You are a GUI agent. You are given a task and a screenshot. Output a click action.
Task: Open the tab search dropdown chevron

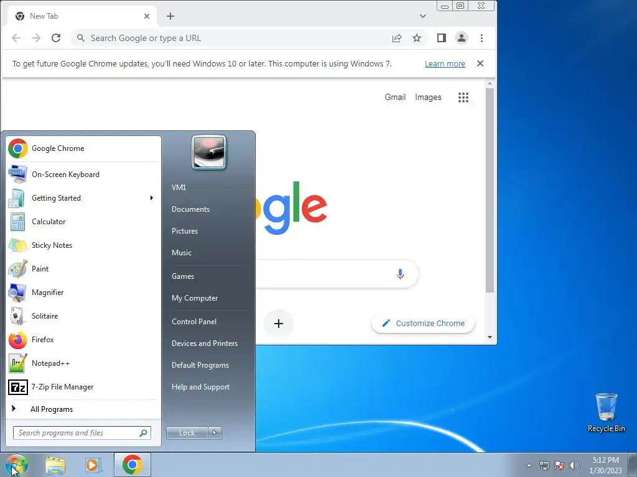click(x=423, y=16)
